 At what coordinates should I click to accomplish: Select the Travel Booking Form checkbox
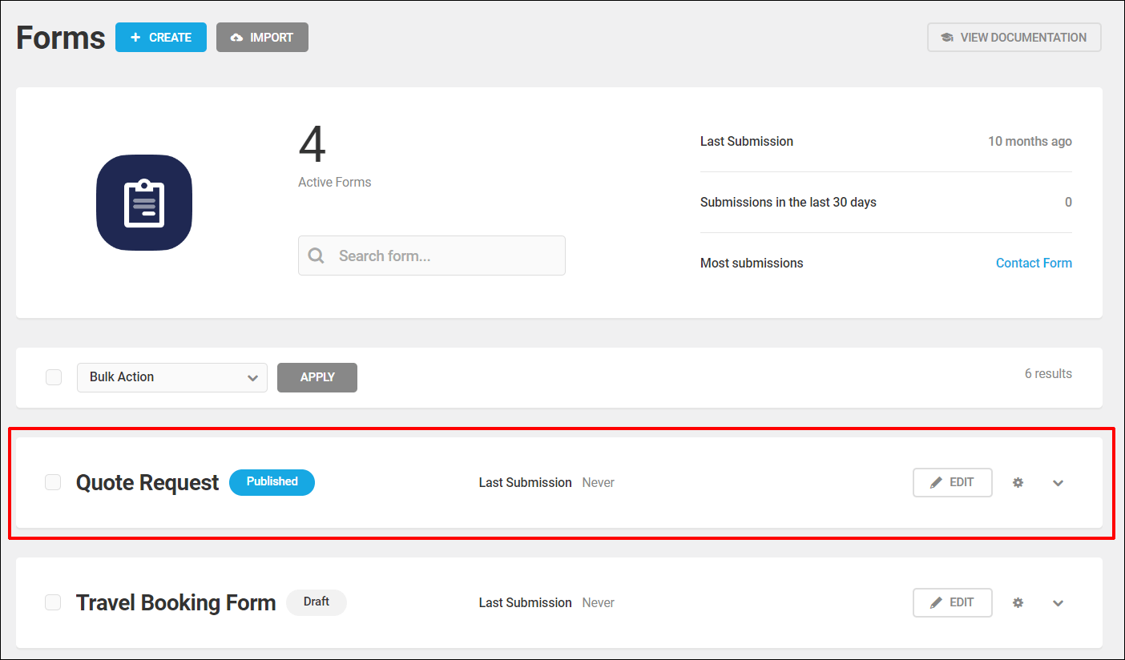click(53, 602)
